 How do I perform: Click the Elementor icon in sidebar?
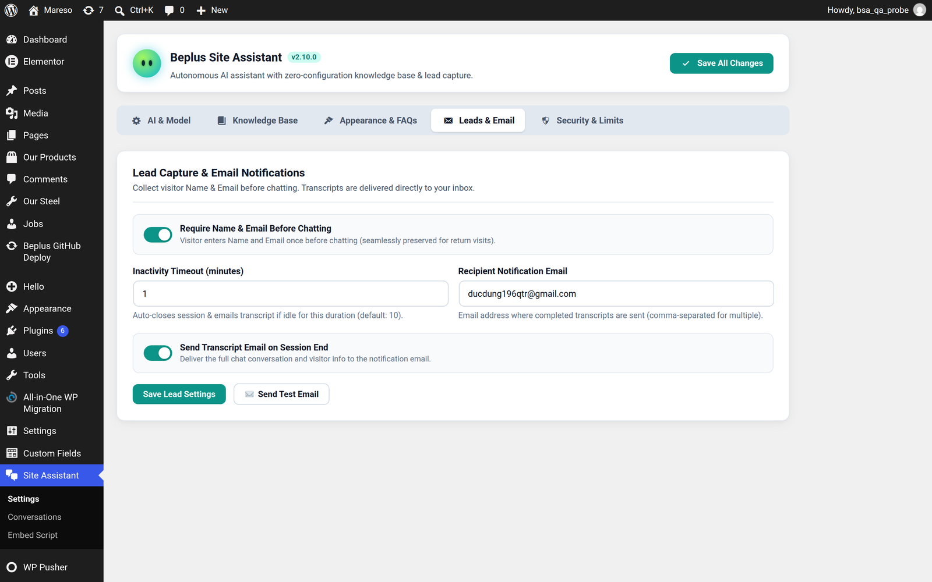pyautogui.click(x=12, y=62)
